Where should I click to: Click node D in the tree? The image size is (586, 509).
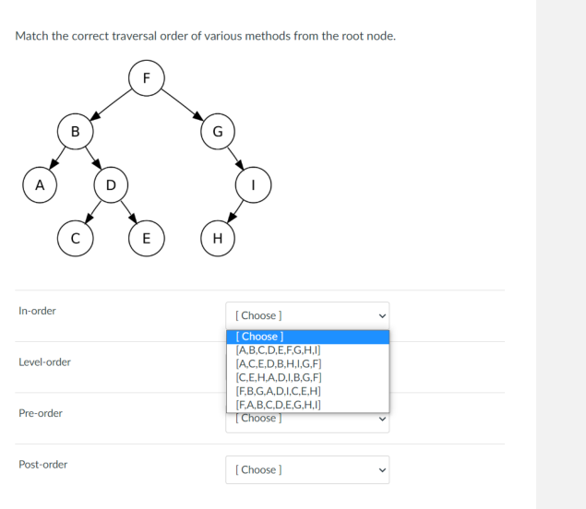pos(111,184)
